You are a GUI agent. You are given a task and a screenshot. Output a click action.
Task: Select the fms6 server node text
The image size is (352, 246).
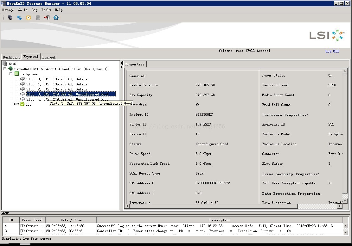tap(12, 64)
